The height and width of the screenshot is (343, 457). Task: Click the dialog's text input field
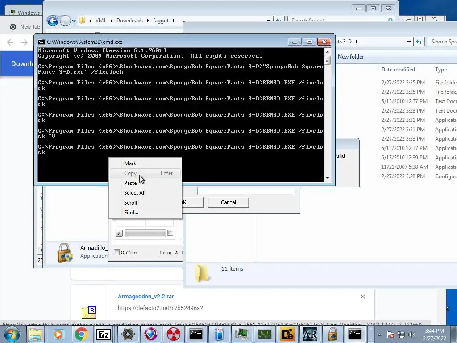pyautogui.click(x=246, y=191)
